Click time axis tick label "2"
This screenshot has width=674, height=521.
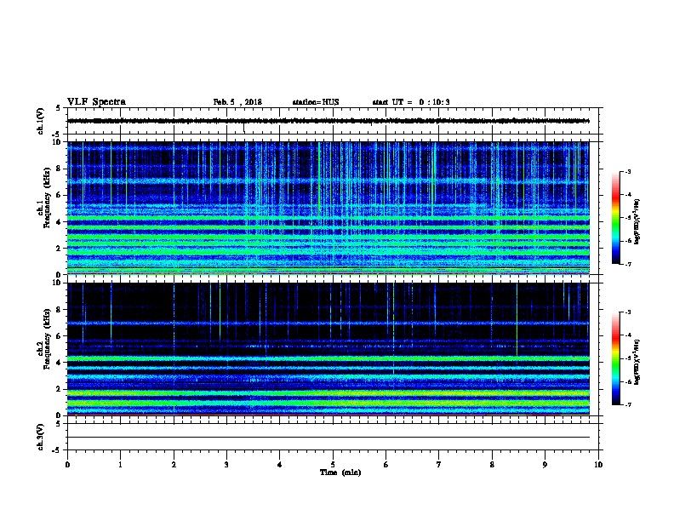coord(174,465)
